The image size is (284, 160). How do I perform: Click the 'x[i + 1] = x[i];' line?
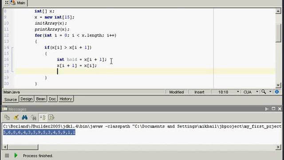pyautogui.click(x=77, y=65)
